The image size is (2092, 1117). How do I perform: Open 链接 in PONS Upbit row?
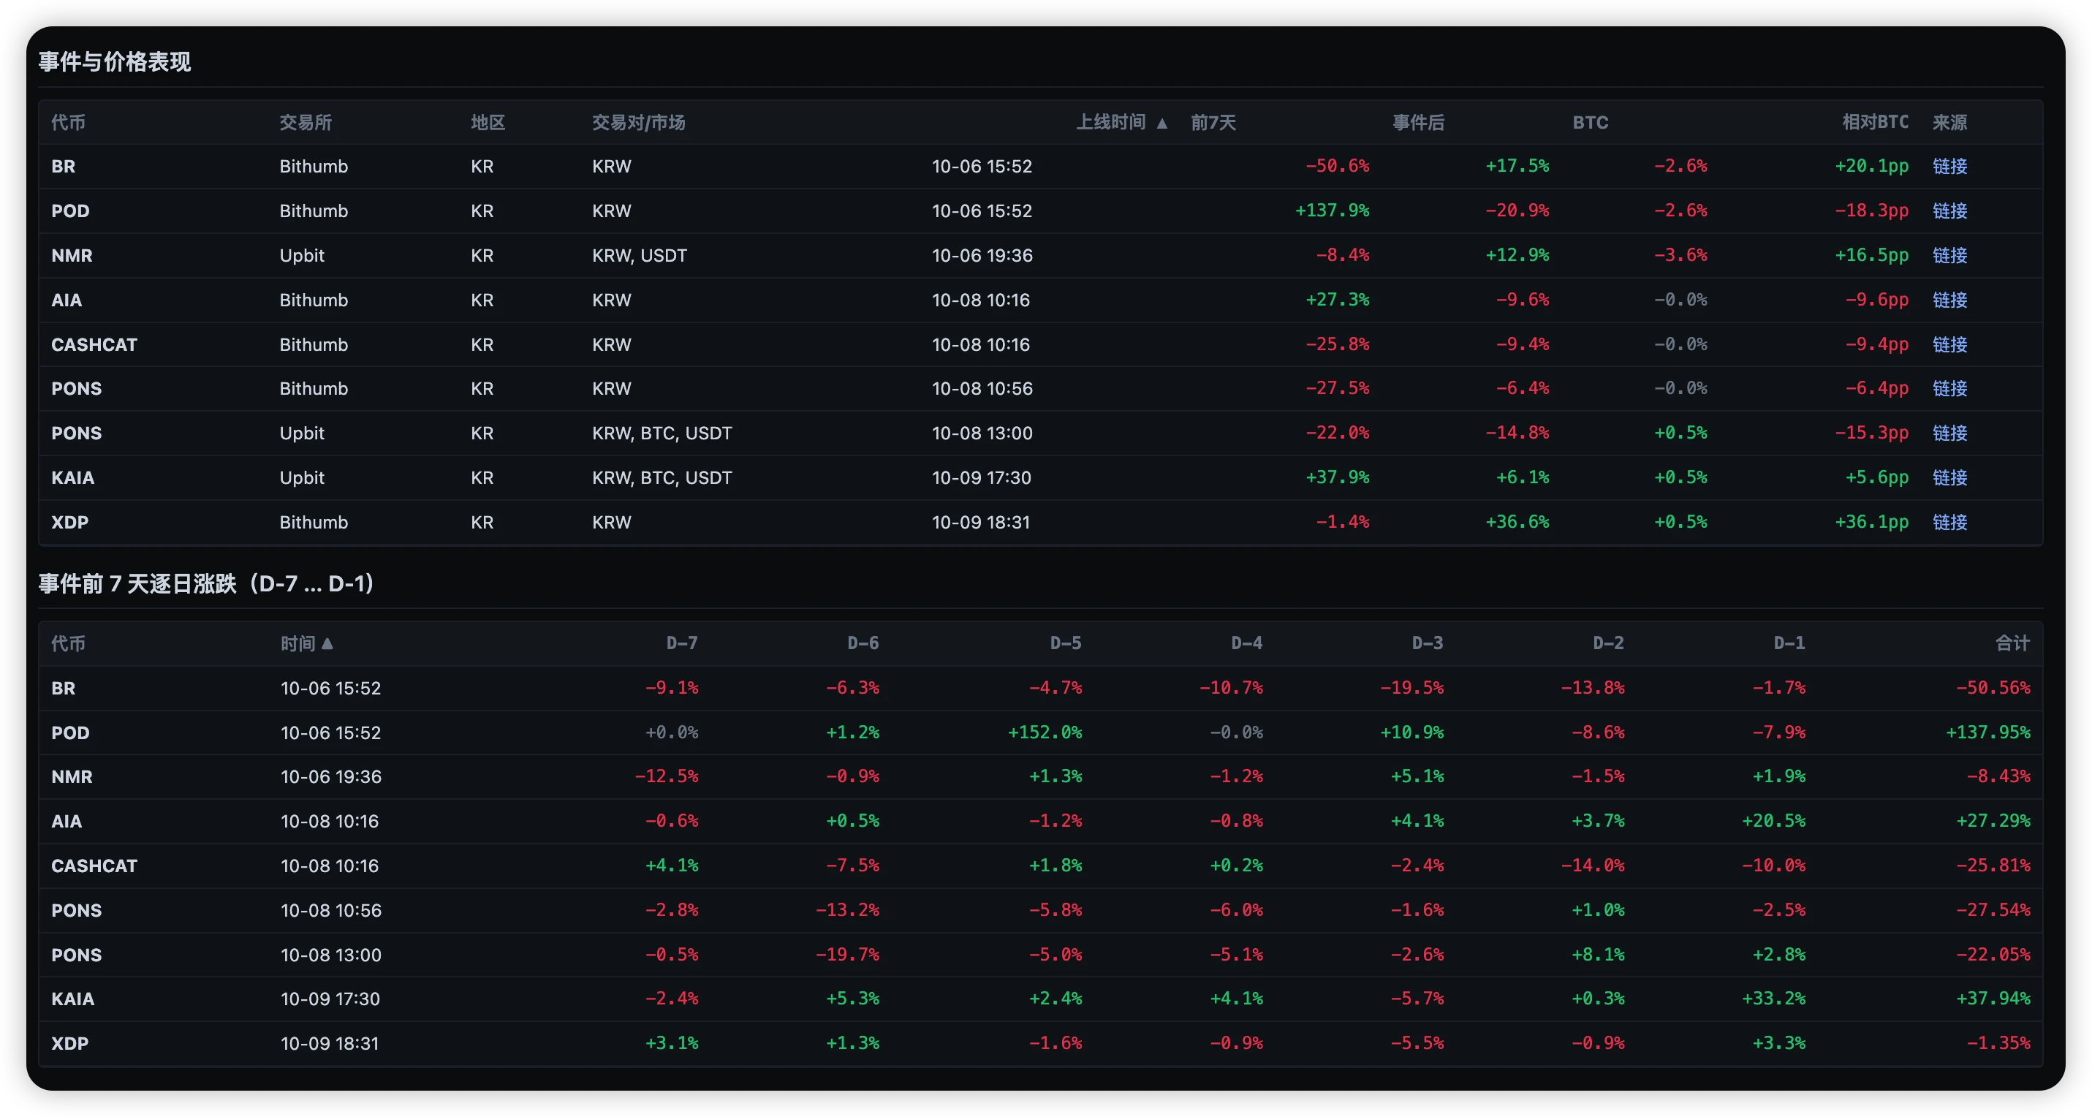(1950, 433)
